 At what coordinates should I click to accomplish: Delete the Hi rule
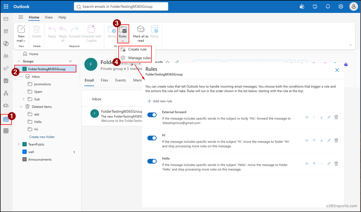click(336, 140)
